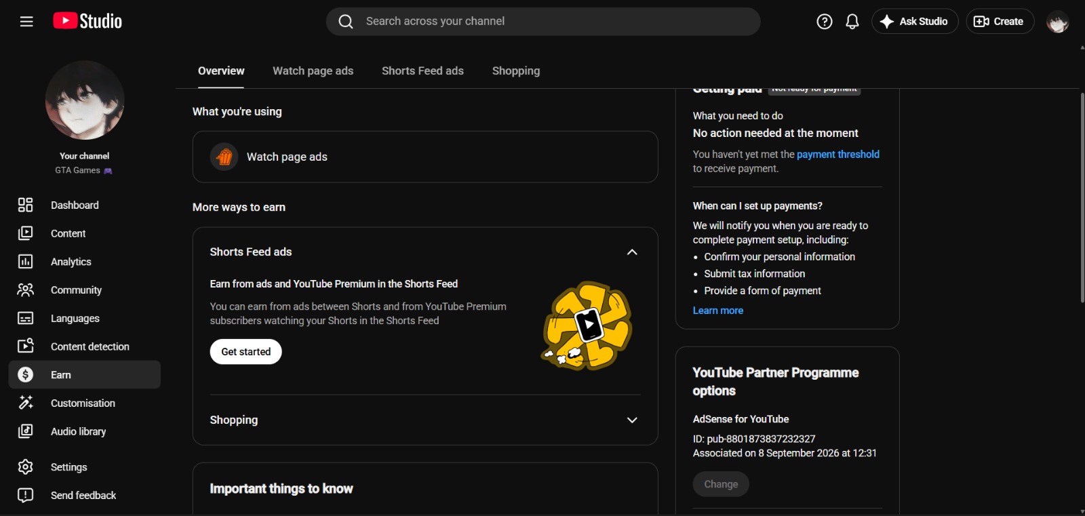This screenshot has height=516, width=1085.
Task: Go to Content in sidebar
Action: [85, 233]
